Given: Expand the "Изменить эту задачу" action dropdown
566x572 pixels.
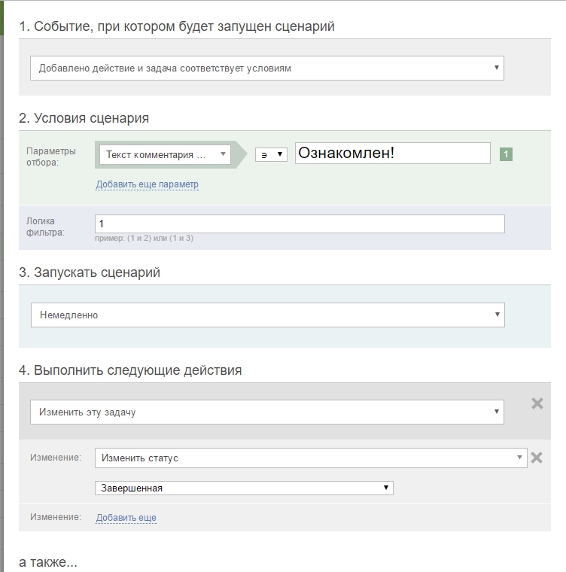Looking at the screenshot, I should pyautogui.click(x=266, y=412).
